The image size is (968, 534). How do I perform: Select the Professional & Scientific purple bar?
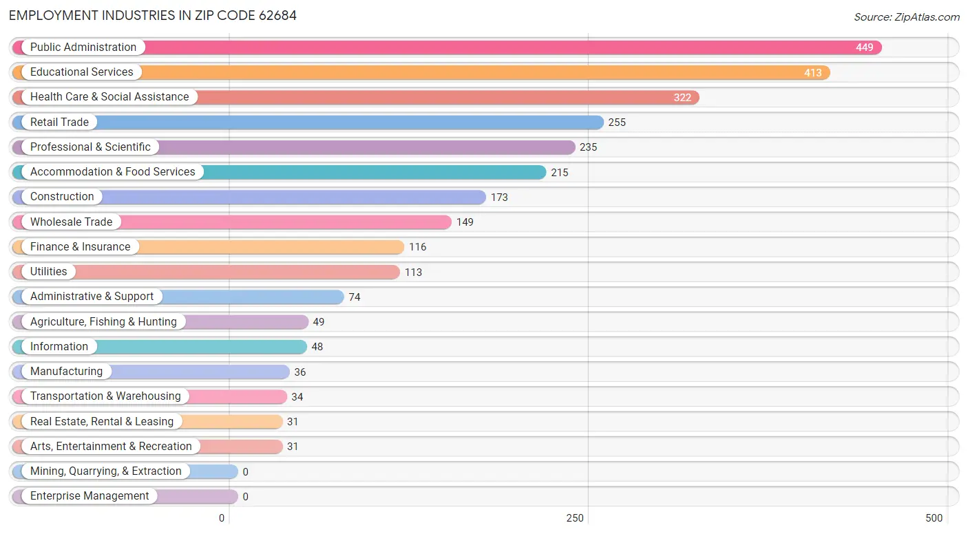(294, 147)
